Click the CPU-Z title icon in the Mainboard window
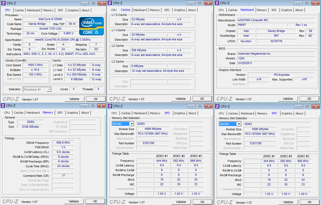Screen dimensions: 321x205 (217, 3)
